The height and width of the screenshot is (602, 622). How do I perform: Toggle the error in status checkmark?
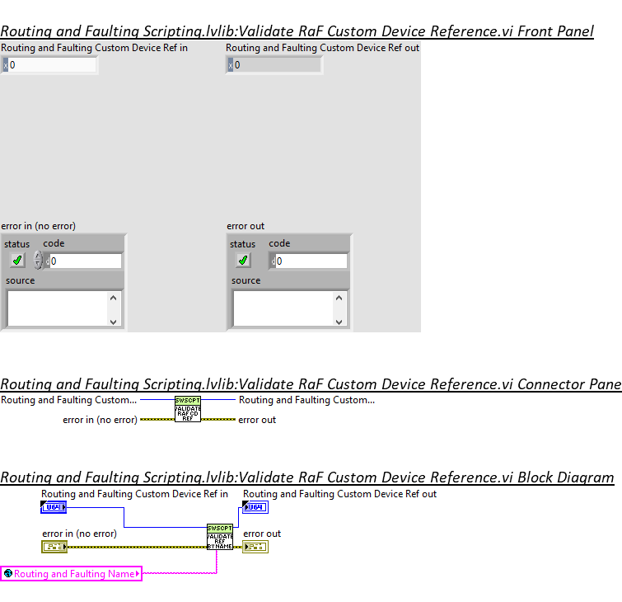coord(17,261)
